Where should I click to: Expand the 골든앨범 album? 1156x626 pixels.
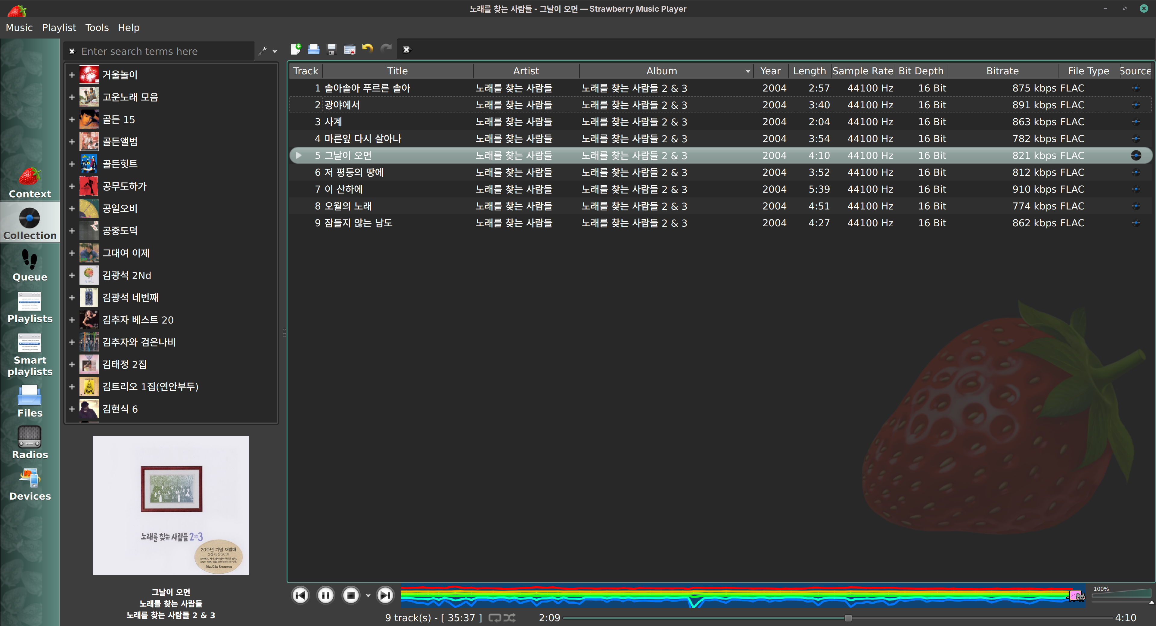tap(72, 142)
